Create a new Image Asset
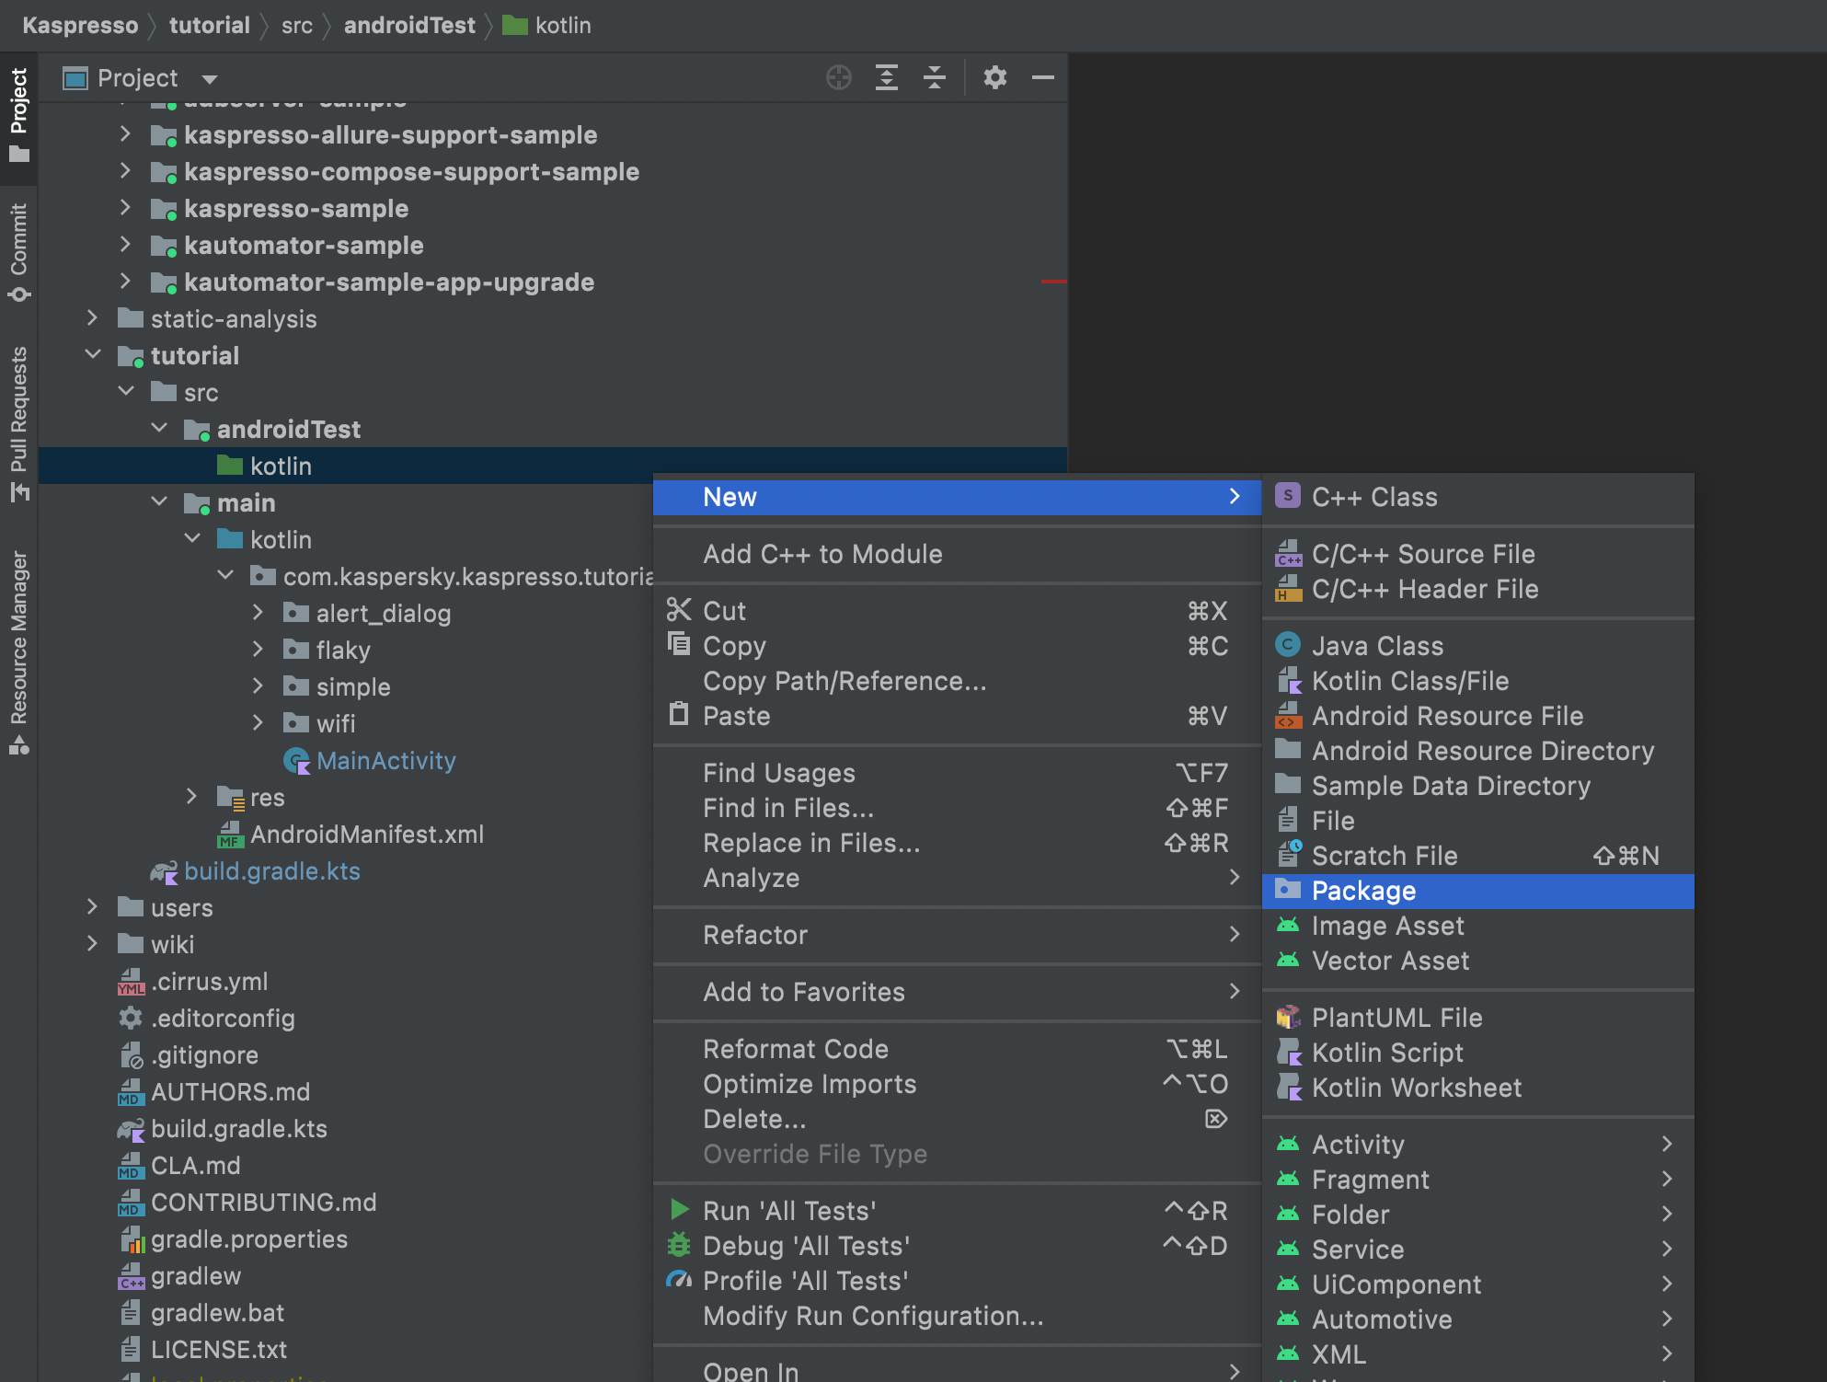This screenshot has width=1827, height=1382. 1478,926
